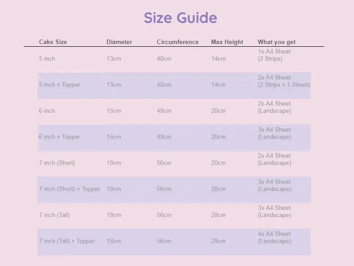Select the 5 inch cake size row
Image resolution: width=354 pixels, height=266 pixels.
[47, 59]
